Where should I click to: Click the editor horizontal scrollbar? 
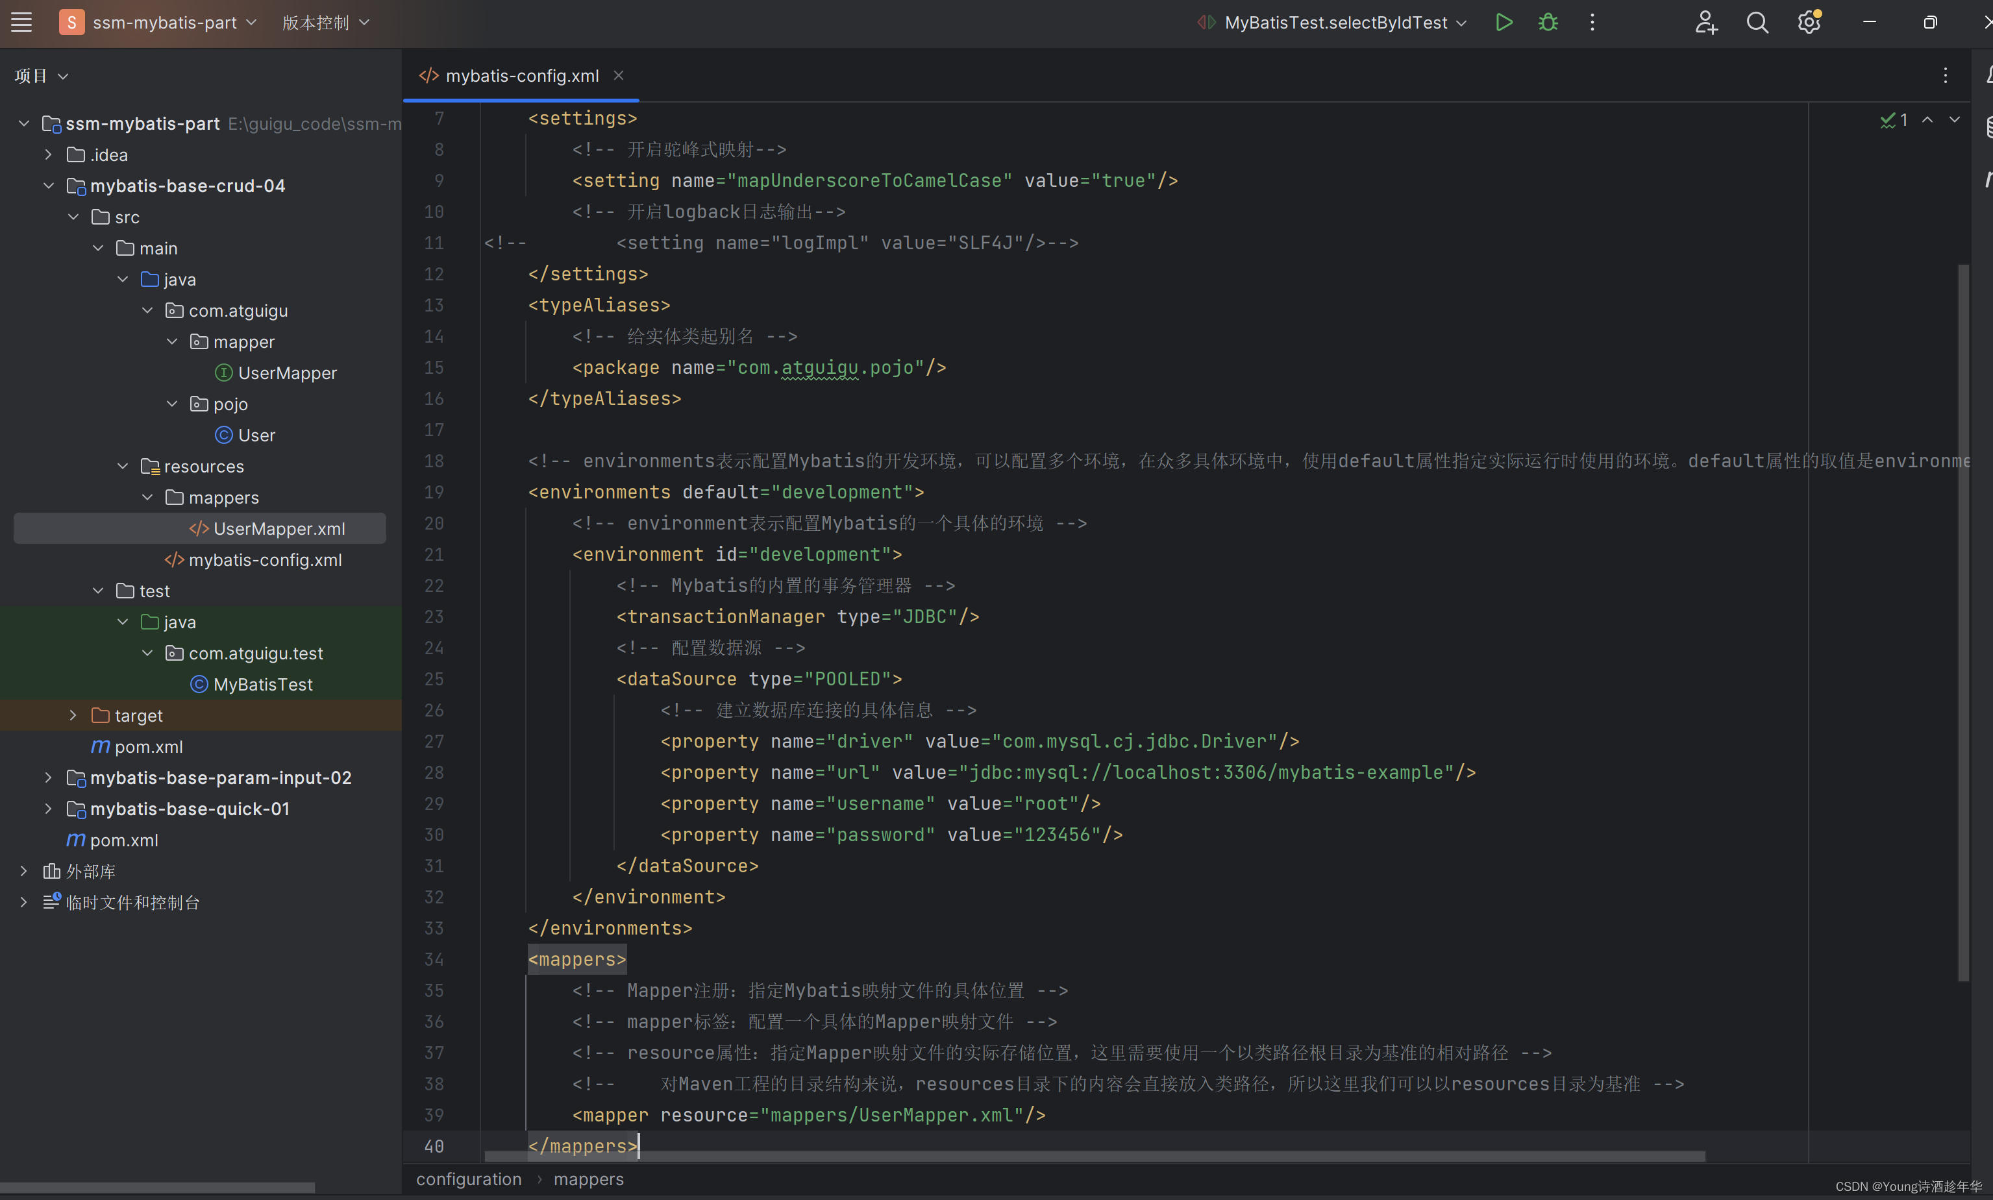tap(1092, 1157)
